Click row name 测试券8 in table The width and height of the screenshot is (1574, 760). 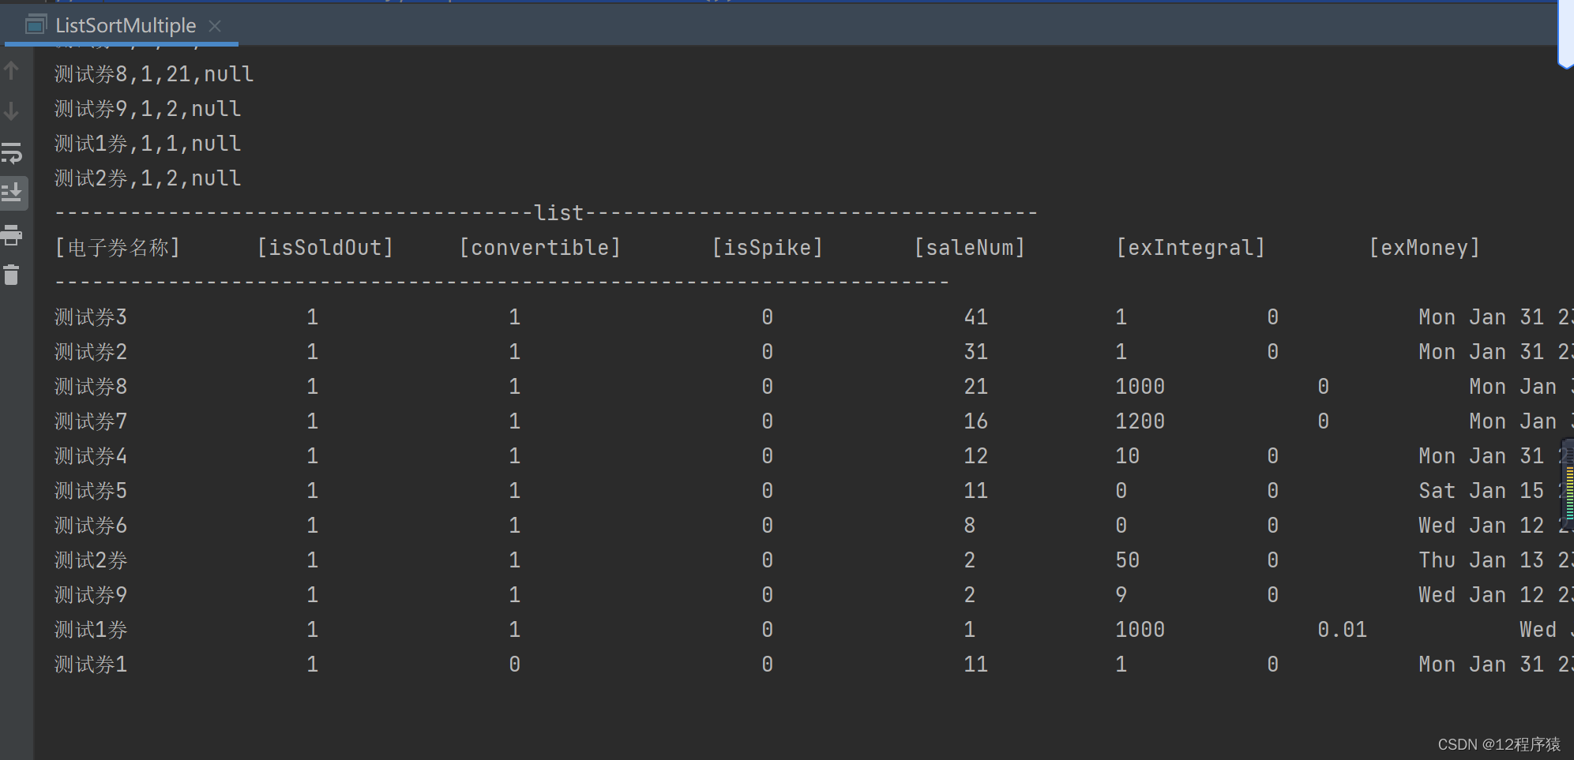click(91, 387)
